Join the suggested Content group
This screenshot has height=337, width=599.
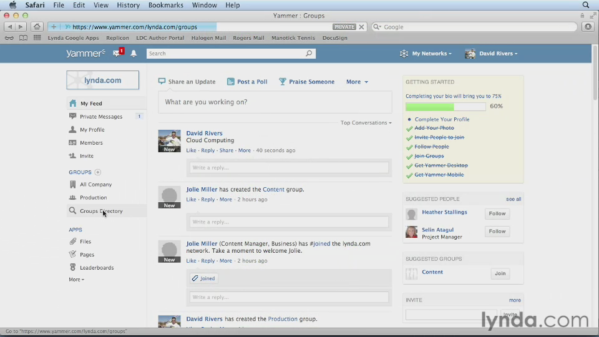coord(500,273)
